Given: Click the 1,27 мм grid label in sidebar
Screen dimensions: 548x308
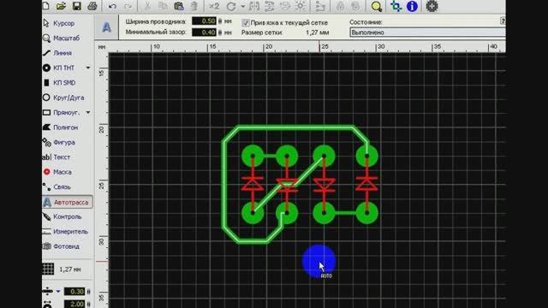Looking at the screenshot, I should point(70,269).
